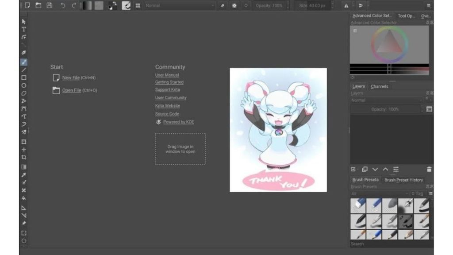The height and width of the screenshot is (255, 453).
Task: Select the Fill bucket tool
Action: pos(24,198)
